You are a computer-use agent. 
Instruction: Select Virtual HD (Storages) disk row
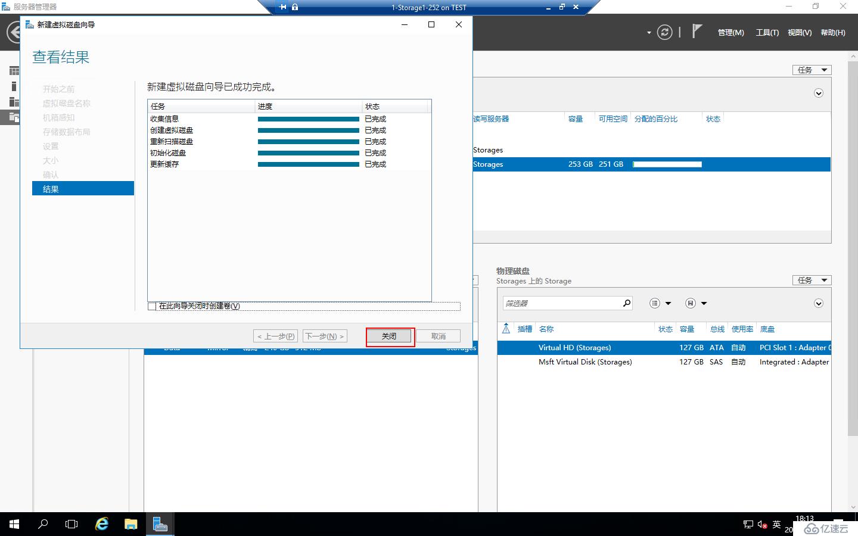click(x=664, y=348)
